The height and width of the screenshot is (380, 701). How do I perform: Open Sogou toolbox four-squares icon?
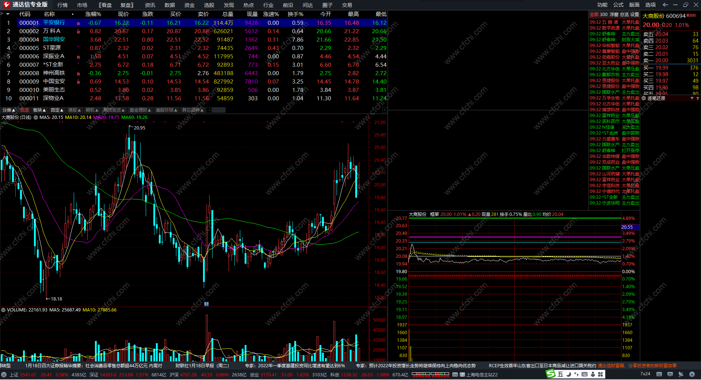(600, 374)
